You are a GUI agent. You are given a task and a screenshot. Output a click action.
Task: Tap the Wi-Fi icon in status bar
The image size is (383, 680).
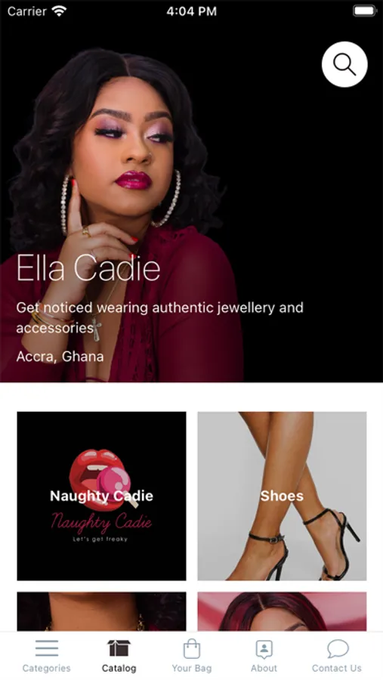(59, 11)
